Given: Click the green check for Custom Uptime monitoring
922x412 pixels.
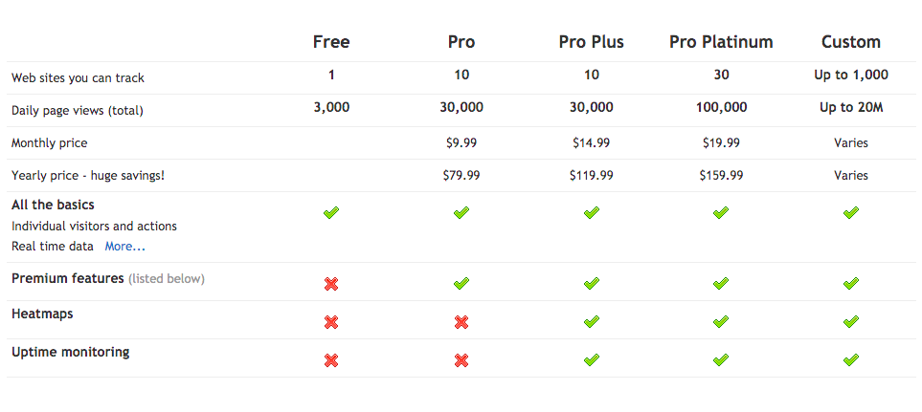Looking at the screenshot, I should [x=851, y=359].
